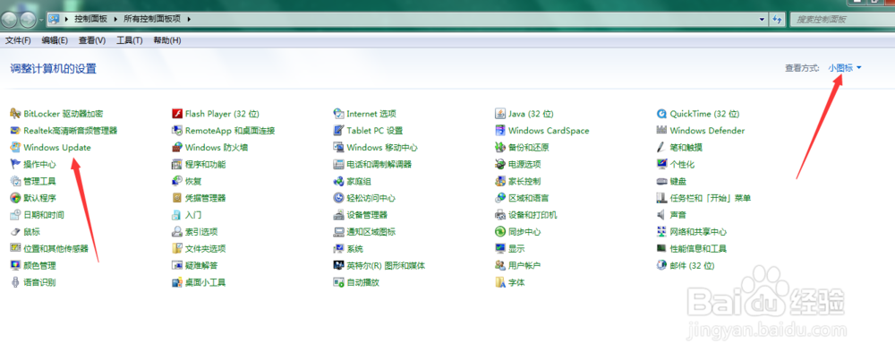Click the 设备管理器 icon
The image size is (895, 361).
[338, 215]
